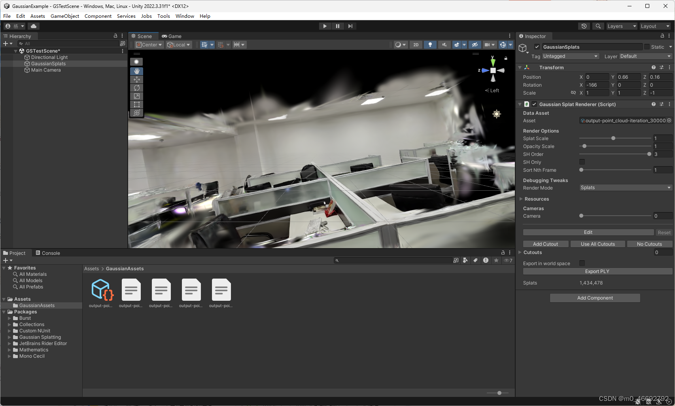Select the GaussianSplats object in Hierarchy
Viewport: 675px width, 406px height.
(48, 63)
